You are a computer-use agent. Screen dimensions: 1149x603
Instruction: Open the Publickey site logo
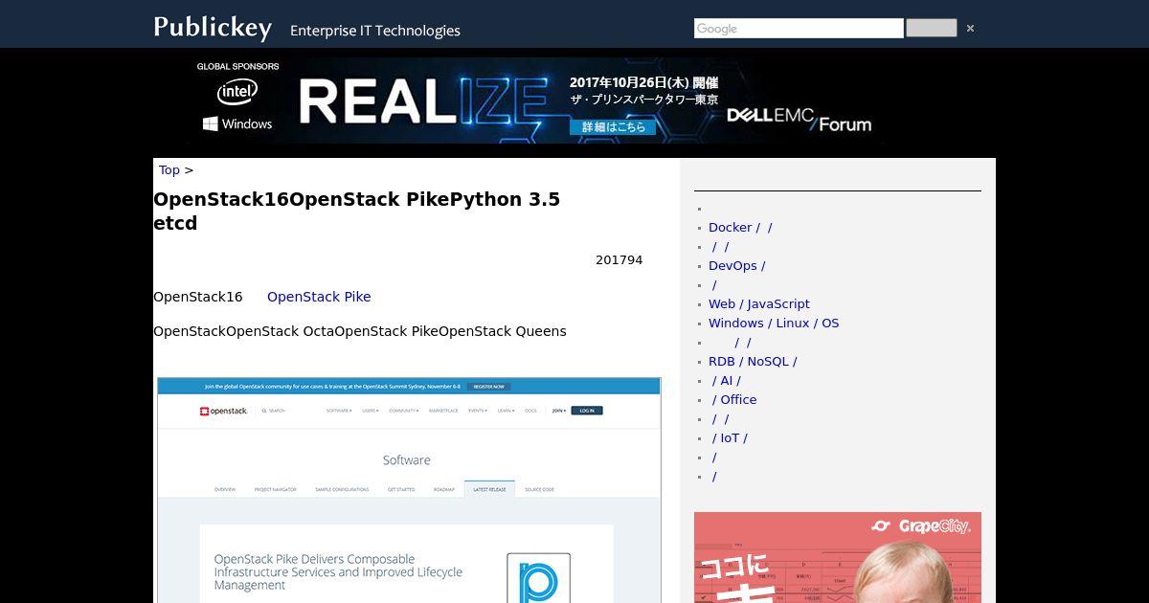click(x=213, y=28)
